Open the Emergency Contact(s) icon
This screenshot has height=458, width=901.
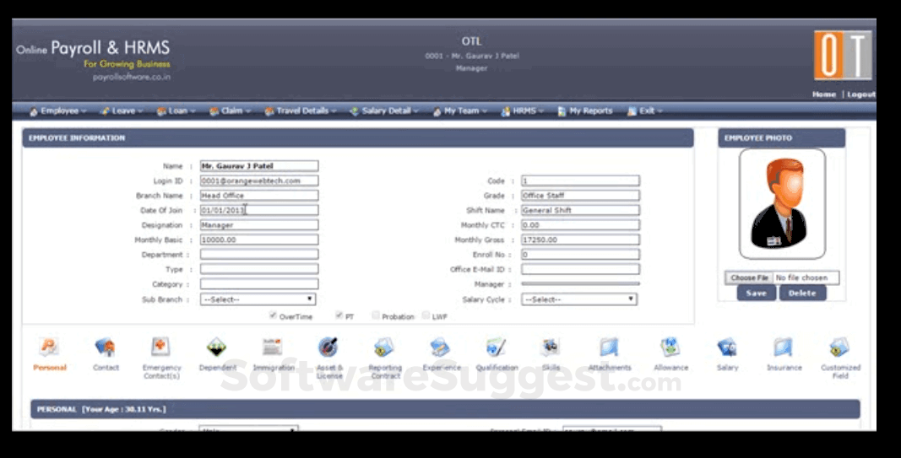click(160, 348)
